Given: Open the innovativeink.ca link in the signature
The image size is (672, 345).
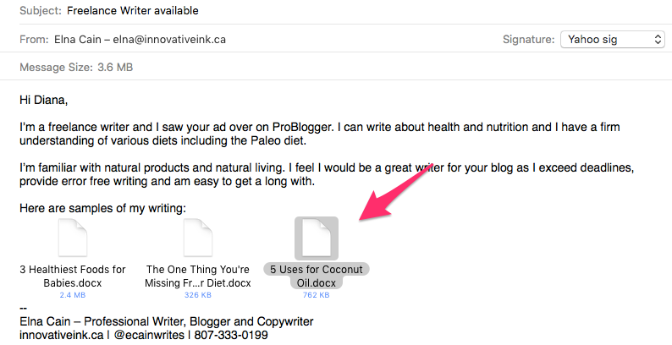Looking at the screenshot, I should 56,336.
